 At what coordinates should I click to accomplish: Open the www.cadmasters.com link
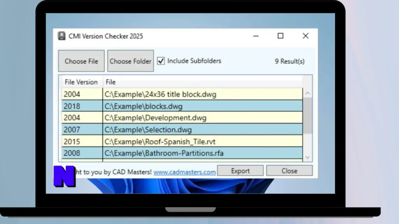point(184,172)
